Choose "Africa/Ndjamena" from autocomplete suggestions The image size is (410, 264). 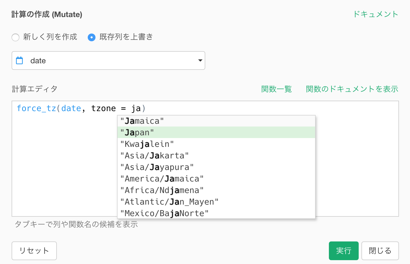[x=216, y=190]
